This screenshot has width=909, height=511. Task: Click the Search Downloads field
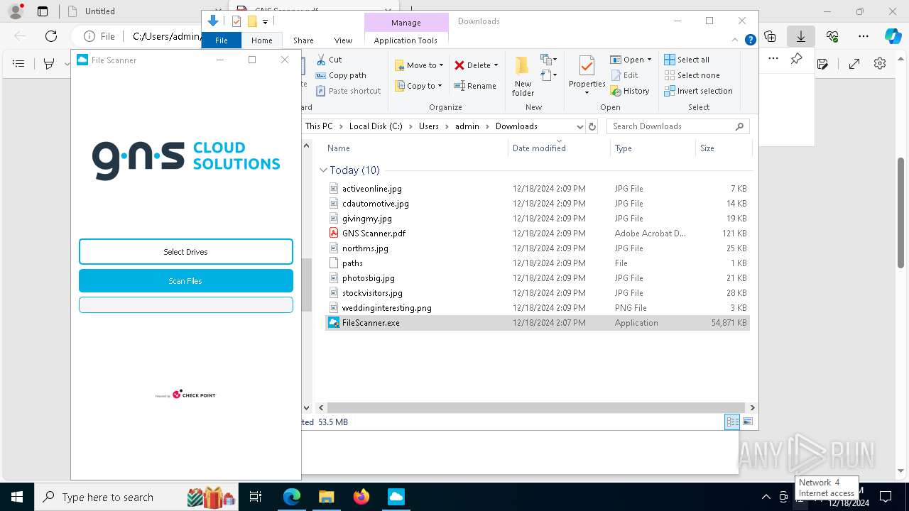pyautogui.click(x=678, y=126)
